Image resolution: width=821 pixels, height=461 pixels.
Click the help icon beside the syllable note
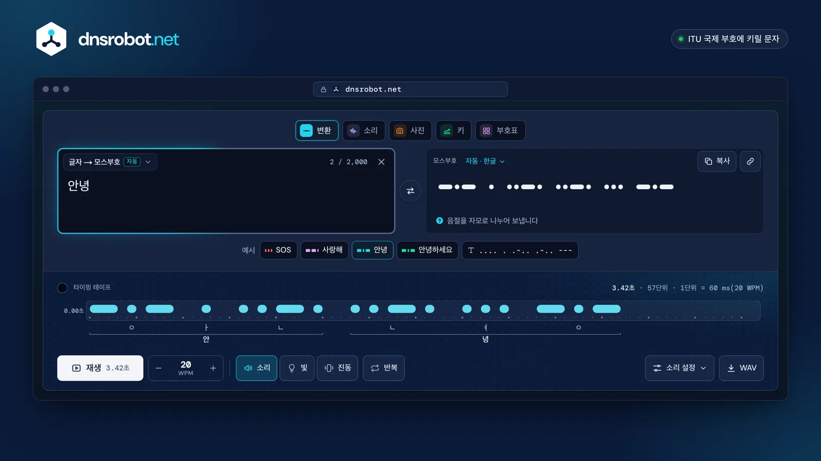coord(439,221)
